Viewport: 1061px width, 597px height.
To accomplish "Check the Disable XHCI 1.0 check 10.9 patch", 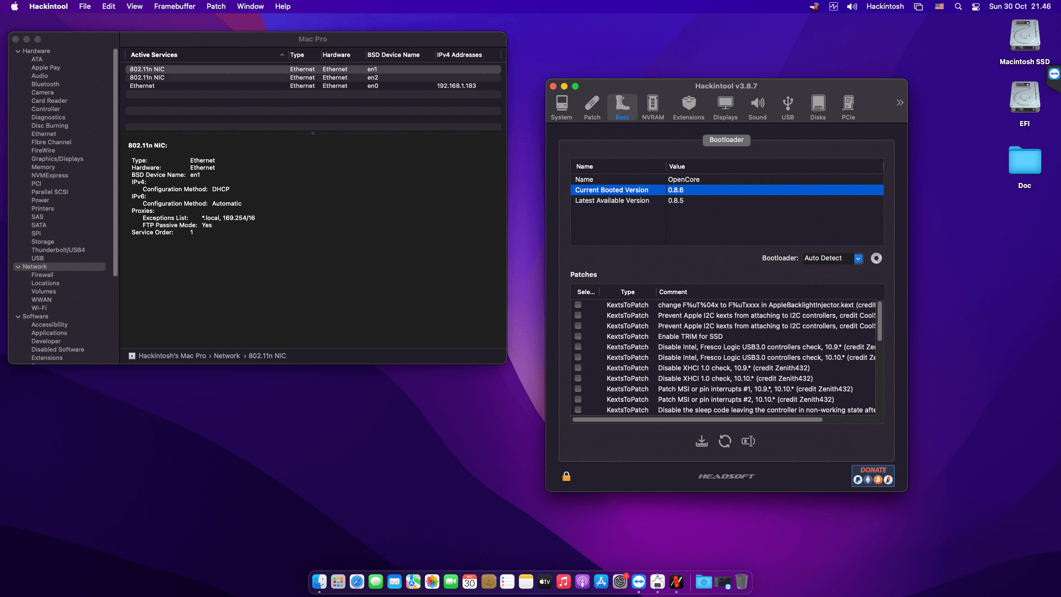I will tap(578, 368).
